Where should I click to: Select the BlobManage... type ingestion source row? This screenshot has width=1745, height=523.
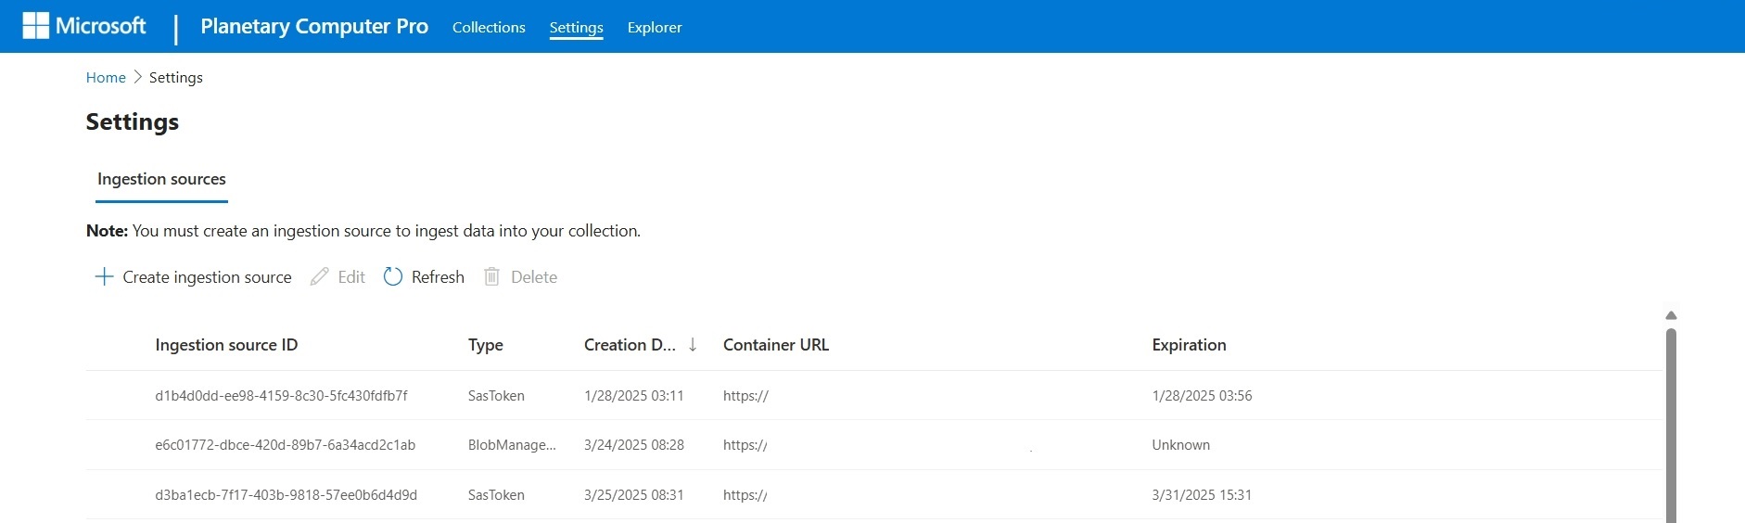(x=512, y=445)
